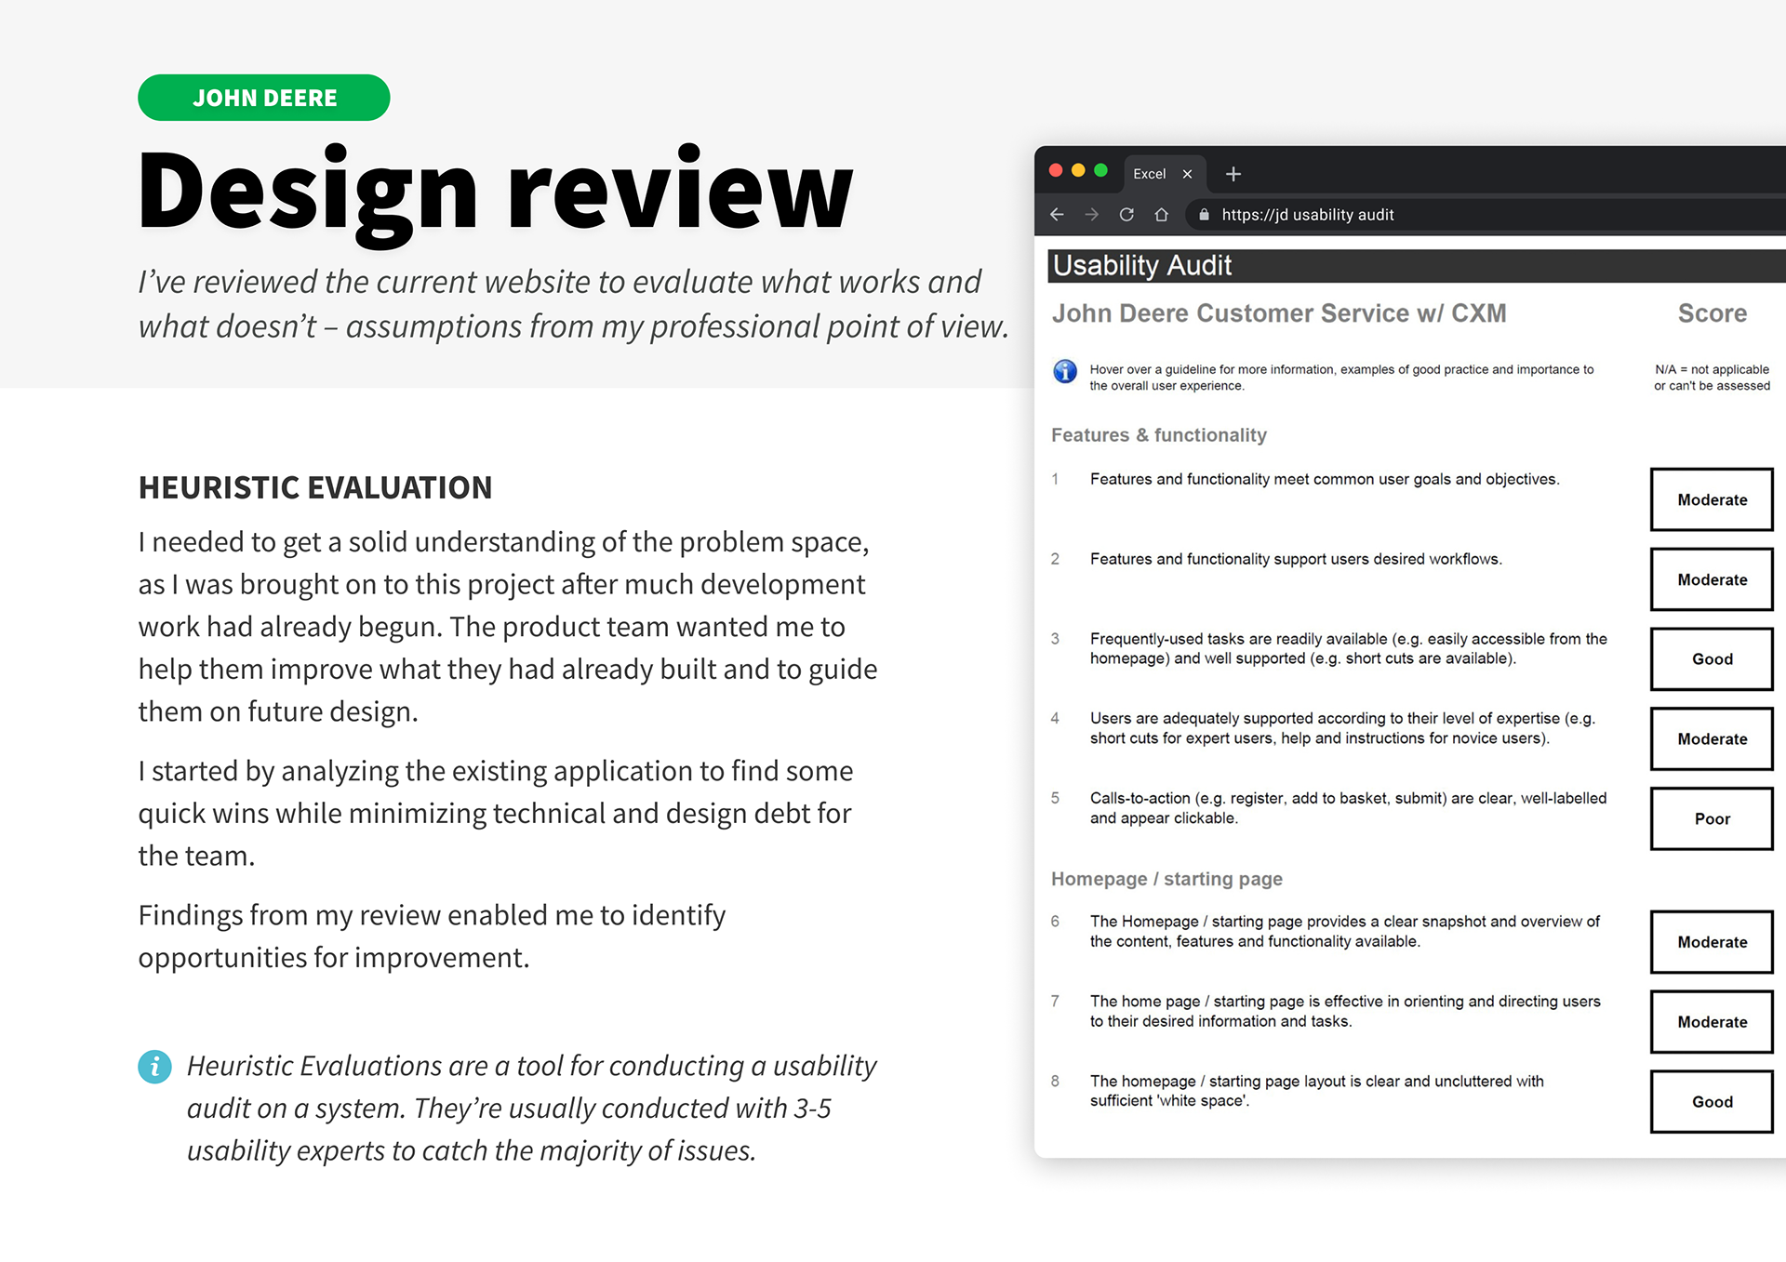Click the Score column header
This screenshot has height=1262, width=1786.
(x=1711, y=313)
